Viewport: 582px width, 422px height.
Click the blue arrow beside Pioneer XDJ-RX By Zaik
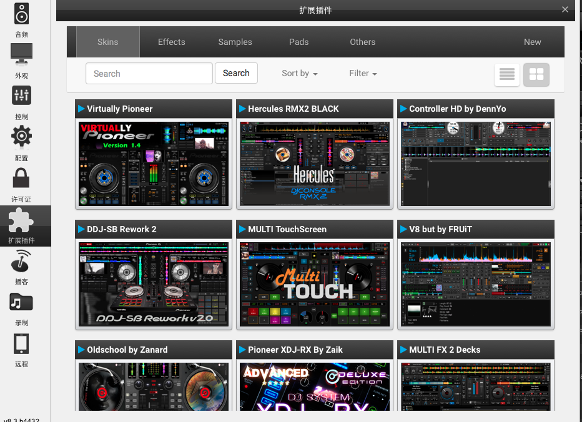click(242, 350)
